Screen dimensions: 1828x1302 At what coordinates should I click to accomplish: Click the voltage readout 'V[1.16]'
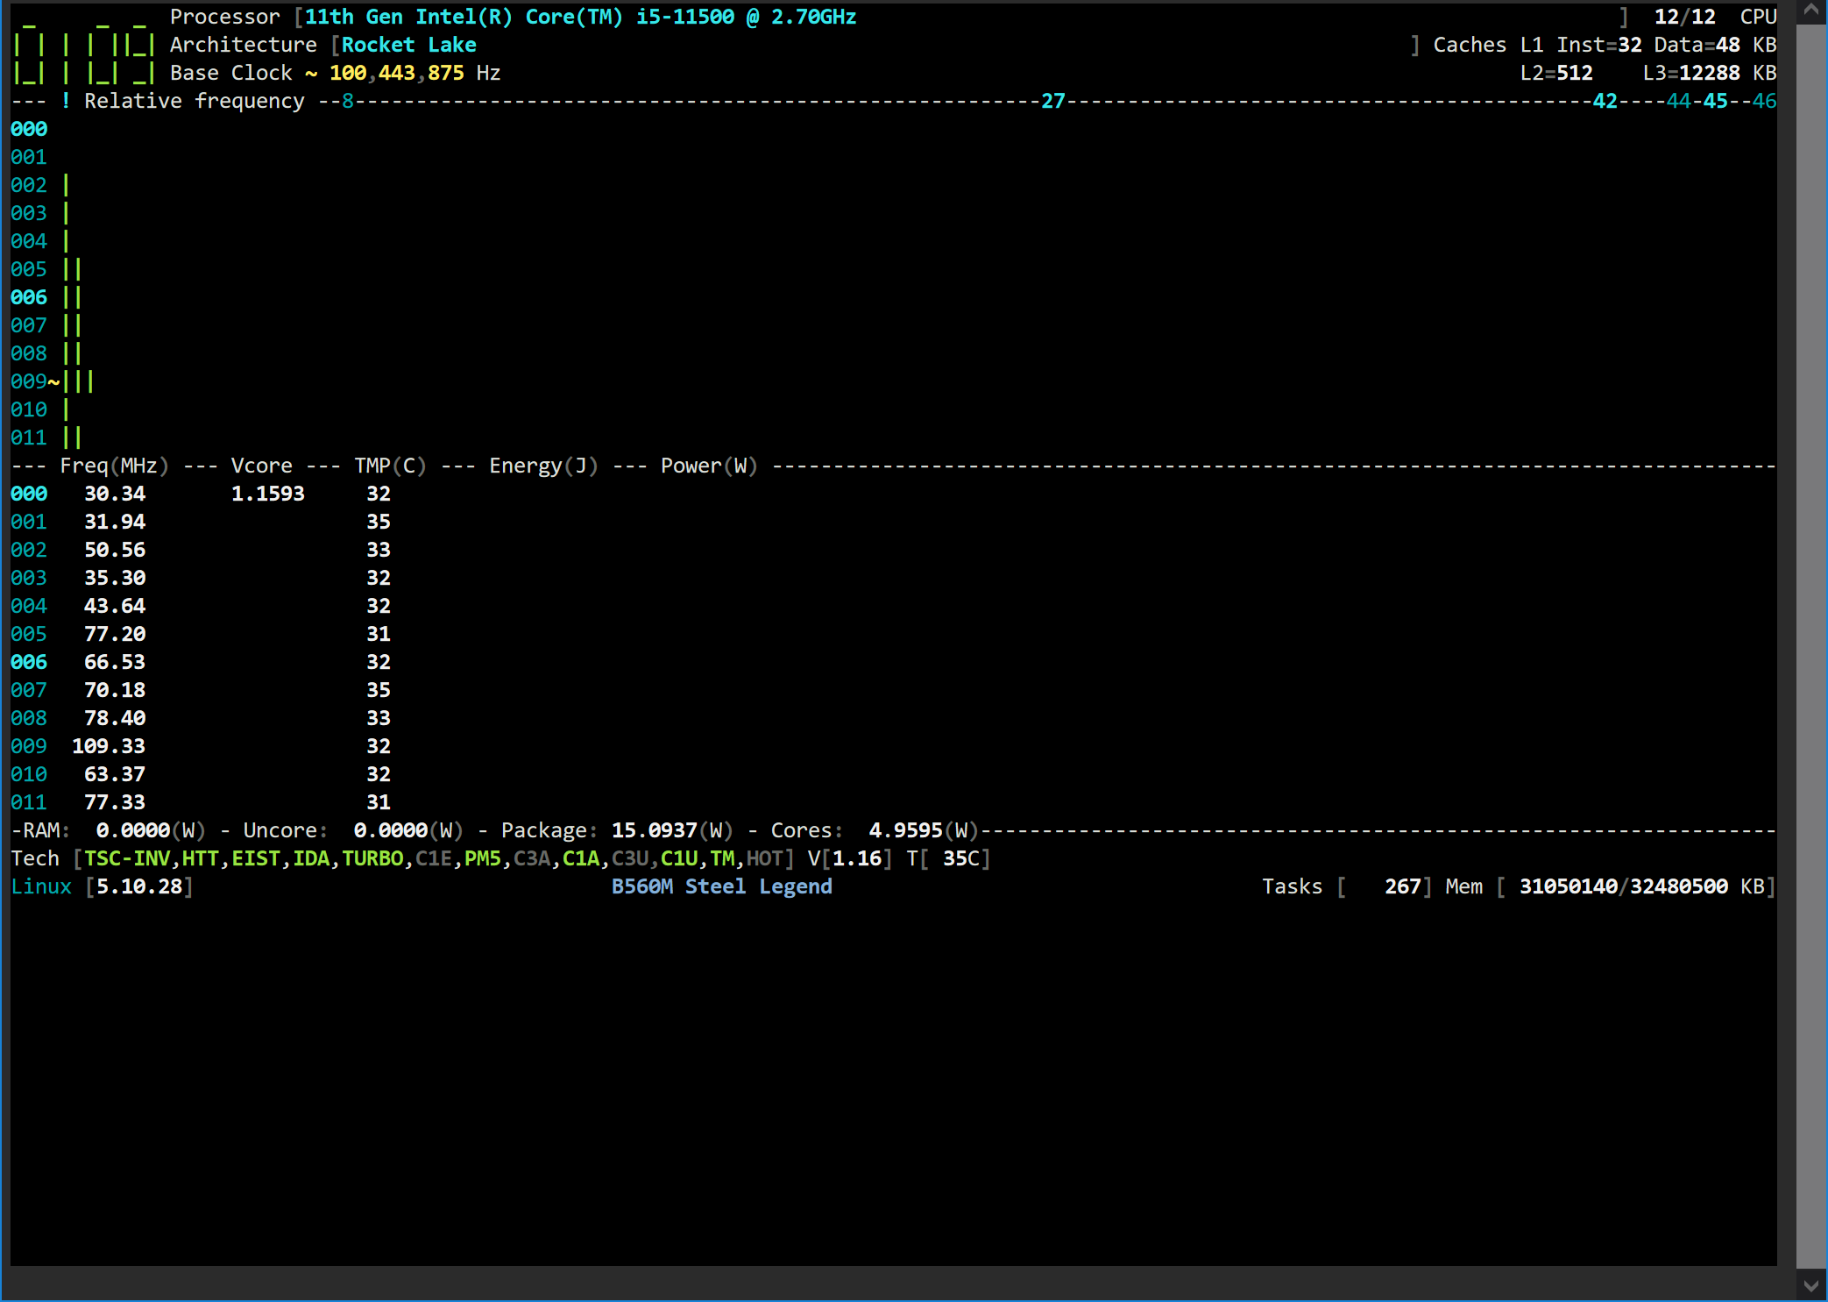coord(850,858)
